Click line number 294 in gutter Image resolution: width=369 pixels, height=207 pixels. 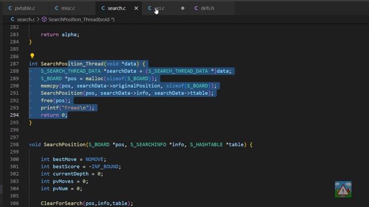point(14,115)
